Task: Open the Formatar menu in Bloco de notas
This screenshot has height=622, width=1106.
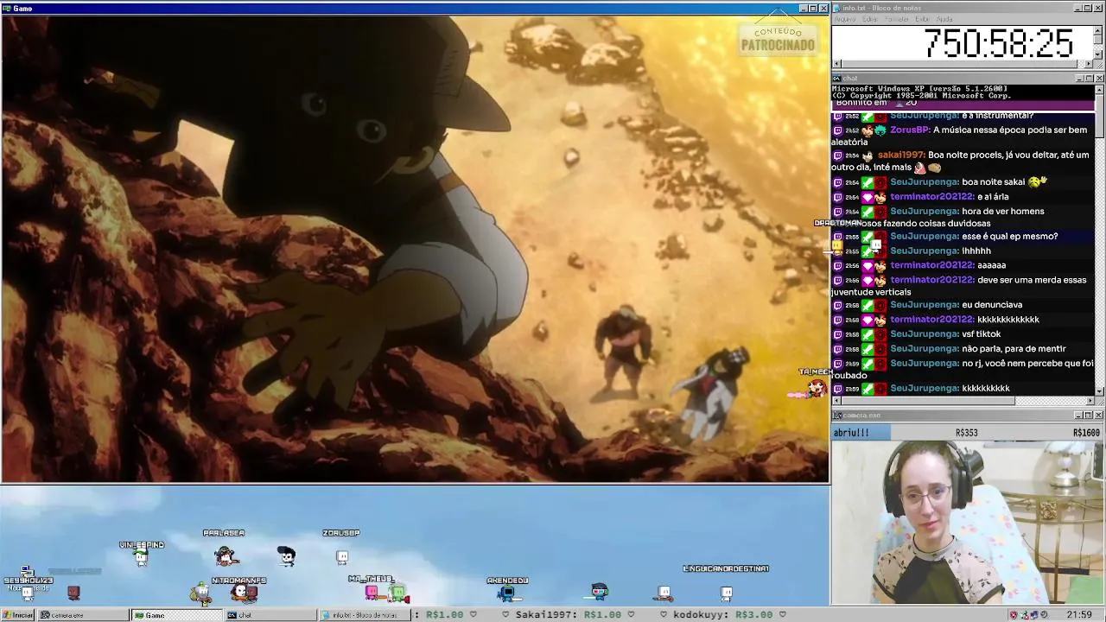Action: click(897, 19)
